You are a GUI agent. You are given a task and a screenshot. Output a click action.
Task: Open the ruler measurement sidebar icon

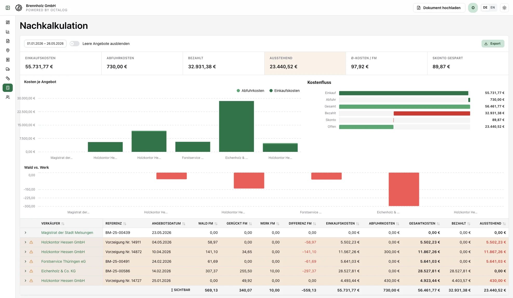(x=8, y=78)
